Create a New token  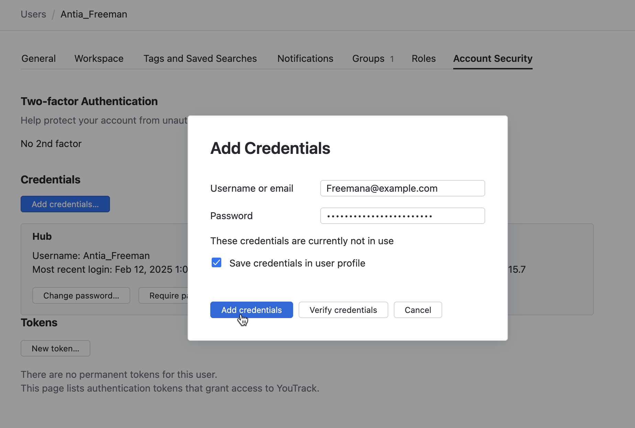point(55,348)
